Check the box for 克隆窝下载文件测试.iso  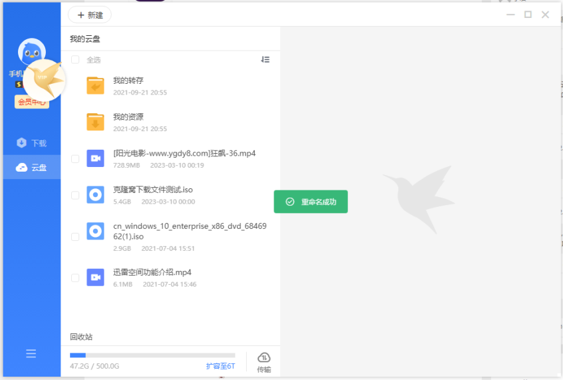pos(75,195)
